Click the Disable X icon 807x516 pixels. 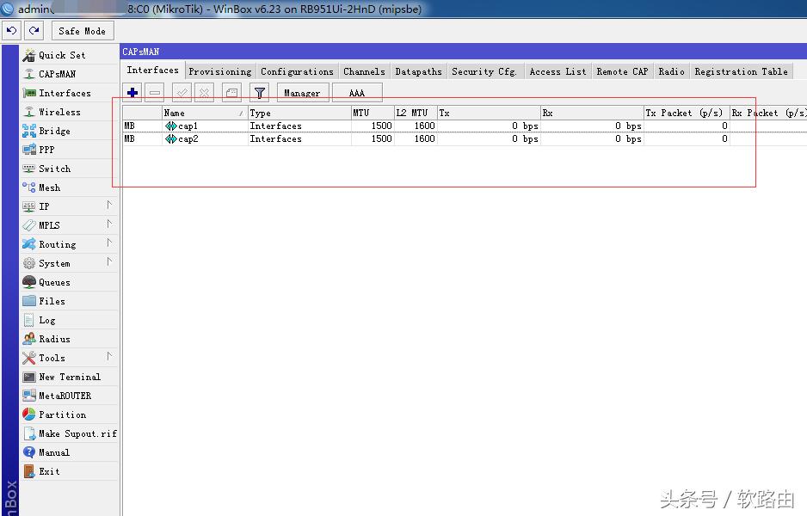pyautogui.click(x=204, y=92)
